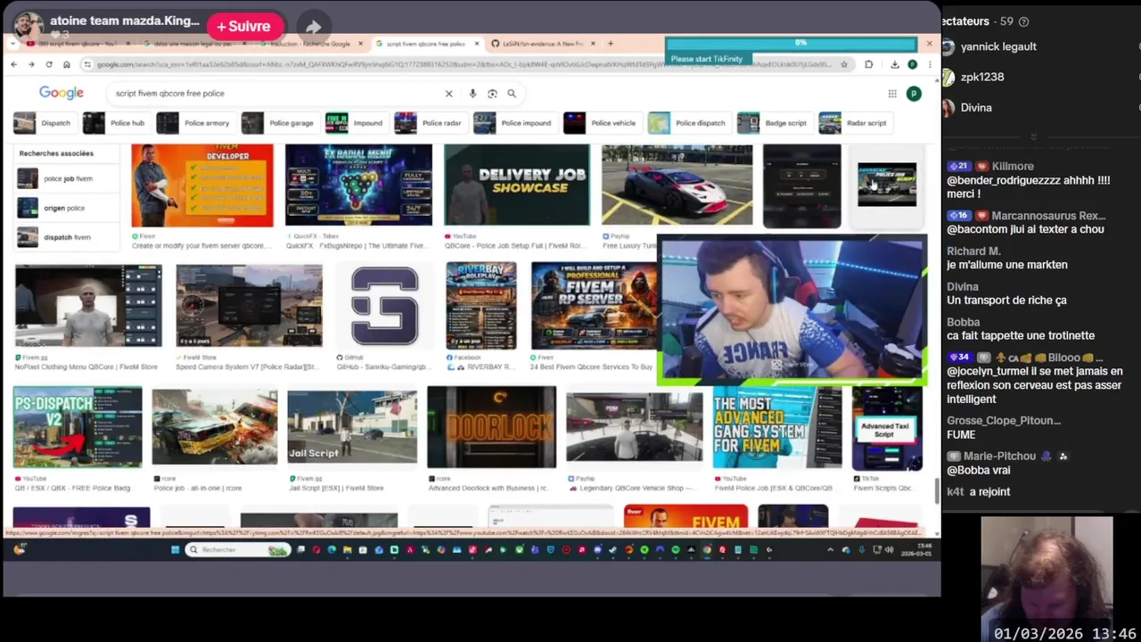Open a new browser tab
The image size is (1141, 642).
click(611, 43)
